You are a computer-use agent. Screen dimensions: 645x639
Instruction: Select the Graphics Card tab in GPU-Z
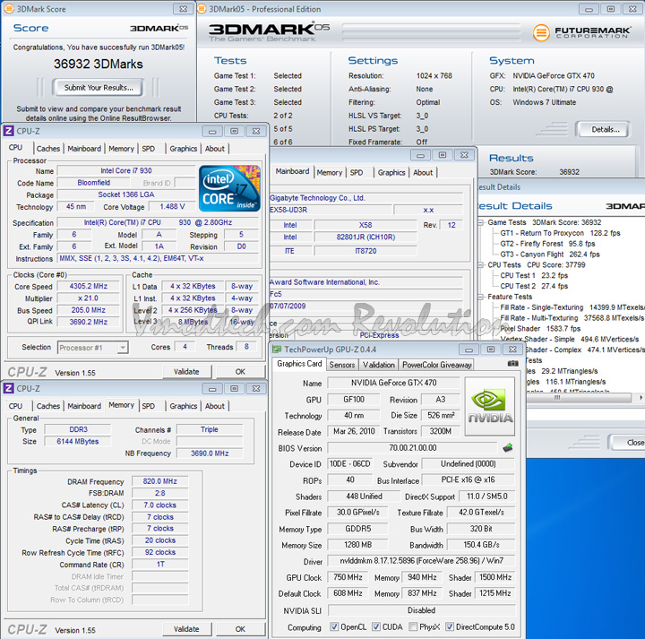(x=299, y=364)
